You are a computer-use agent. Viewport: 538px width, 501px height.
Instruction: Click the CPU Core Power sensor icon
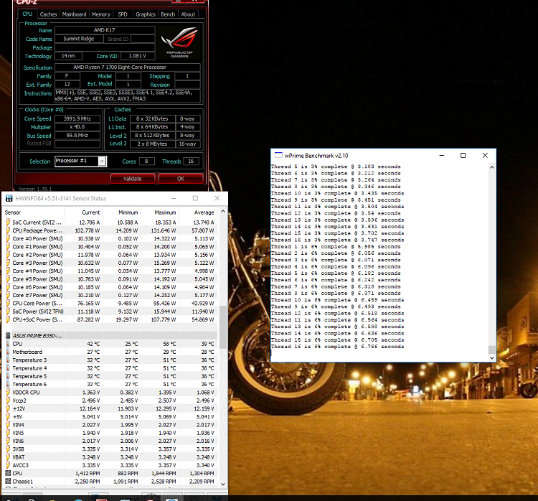coord(8,303)
